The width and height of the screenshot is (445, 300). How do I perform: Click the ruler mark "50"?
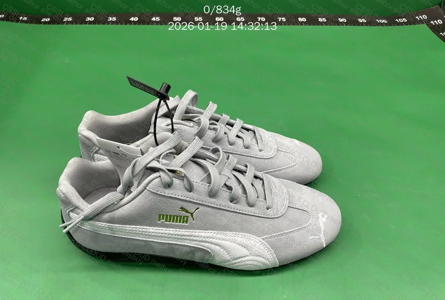coord(177,19)
